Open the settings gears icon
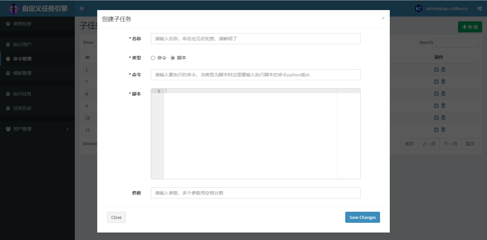 point(480,8)
